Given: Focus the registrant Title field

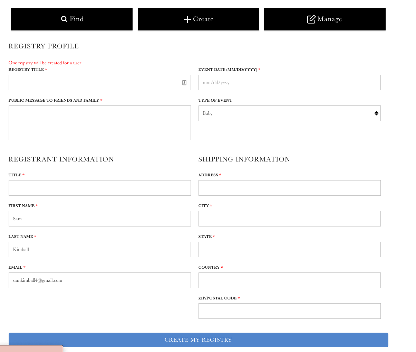Looking at the screenshot, I should click(100, 188).
